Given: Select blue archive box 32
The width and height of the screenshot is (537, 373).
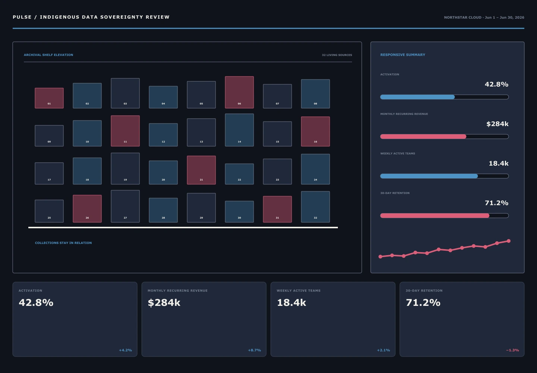Looking at the screenshot, I should 315,207.
